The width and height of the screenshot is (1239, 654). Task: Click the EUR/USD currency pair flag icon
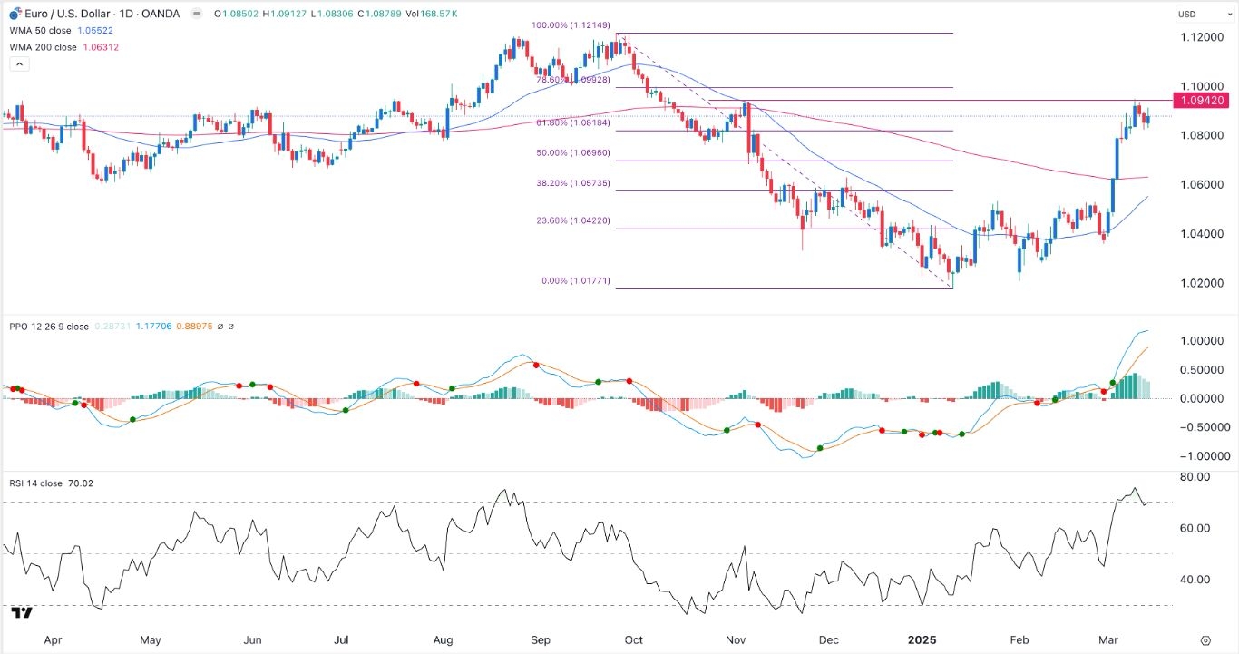click(15, 14)
